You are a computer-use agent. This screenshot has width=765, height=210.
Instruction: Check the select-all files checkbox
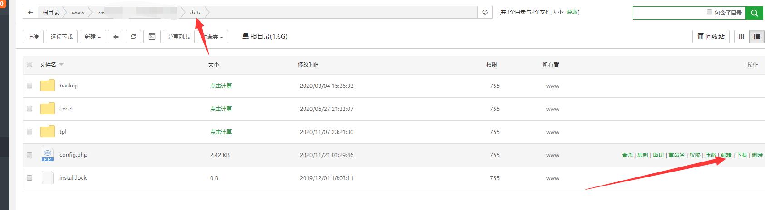point(29,64)
